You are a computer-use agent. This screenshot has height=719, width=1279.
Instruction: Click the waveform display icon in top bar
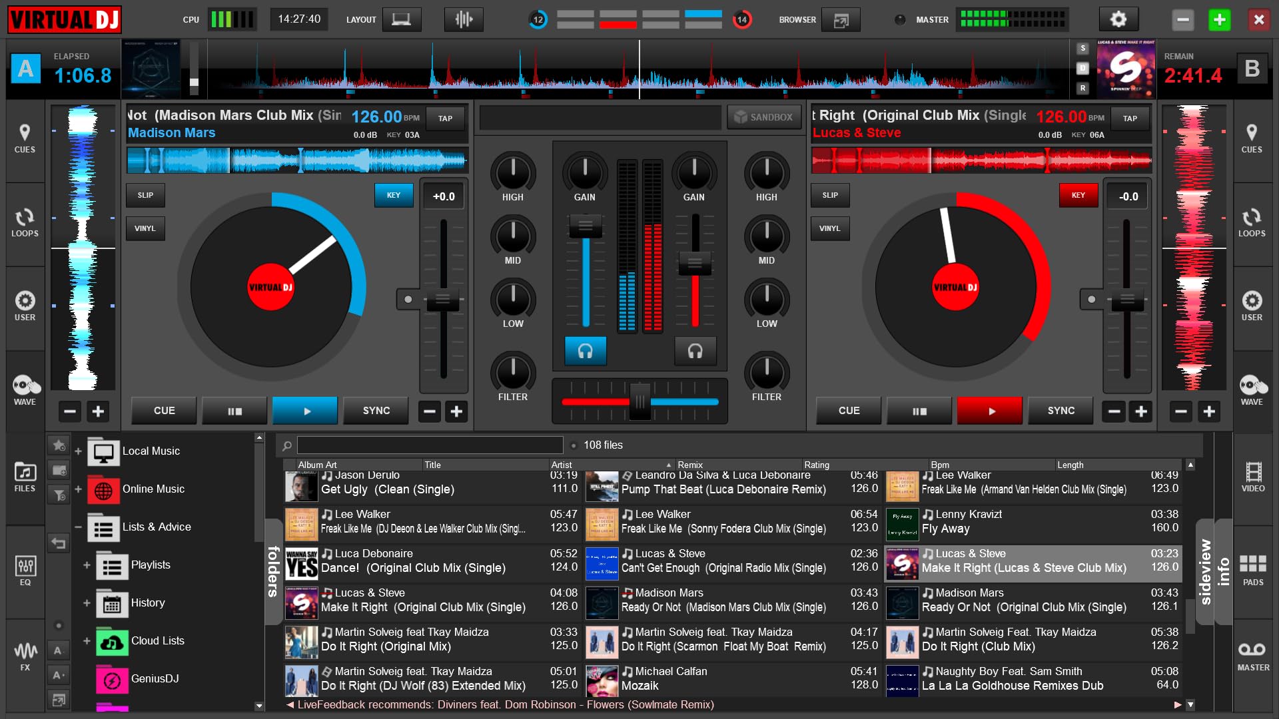click(464, 19)
